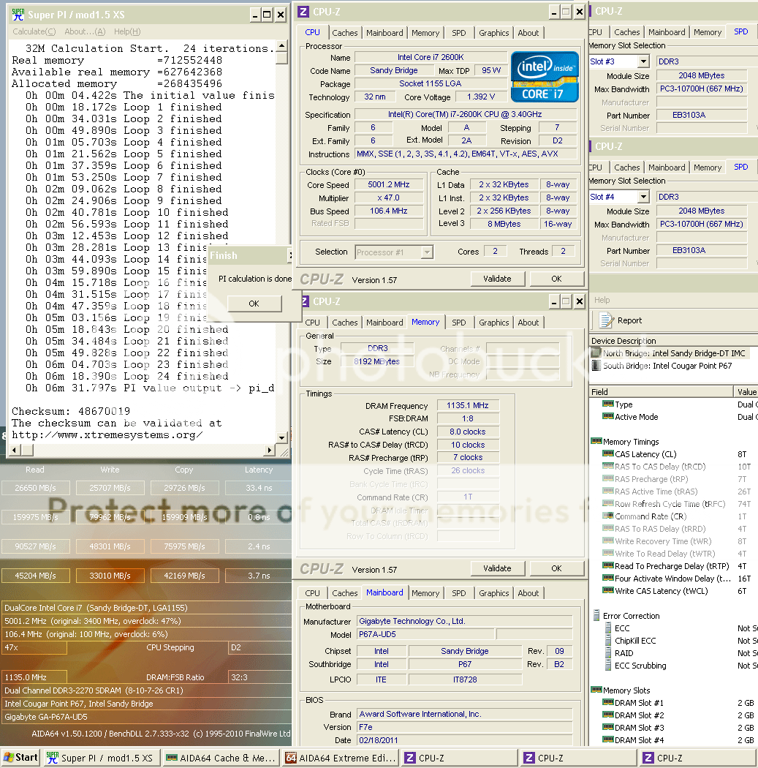Switch to AIDA64 Cache & Memory taskbar button

221,758
